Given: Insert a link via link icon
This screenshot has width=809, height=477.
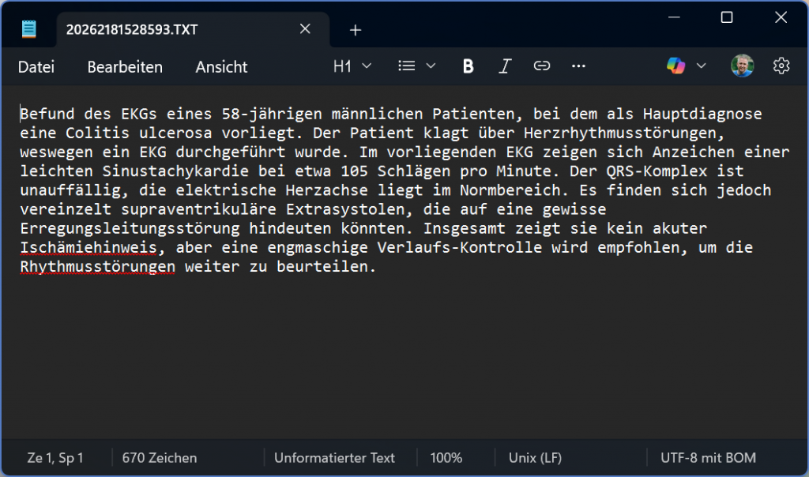Looking at the screenshot, I should click(542, 66).
